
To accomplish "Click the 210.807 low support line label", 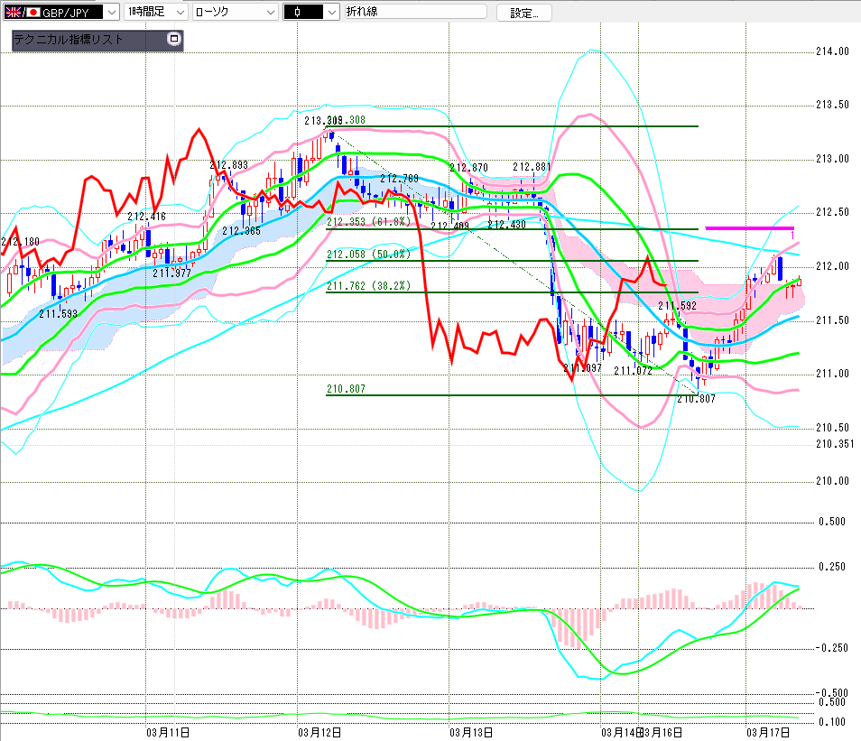I will 347,389.
